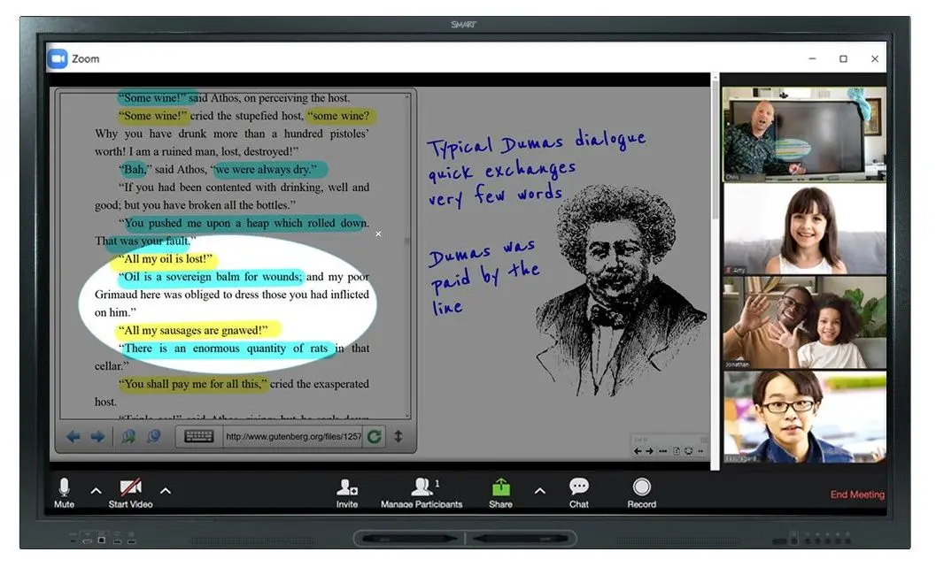
Task: Expand audio options arrow beside Mute
Action: [97, 491]
